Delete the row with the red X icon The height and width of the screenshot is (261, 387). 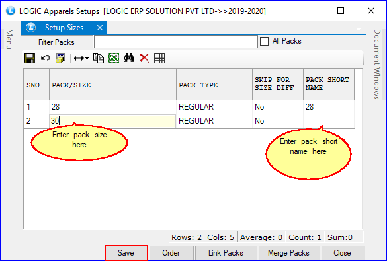[x=144, y=58]
